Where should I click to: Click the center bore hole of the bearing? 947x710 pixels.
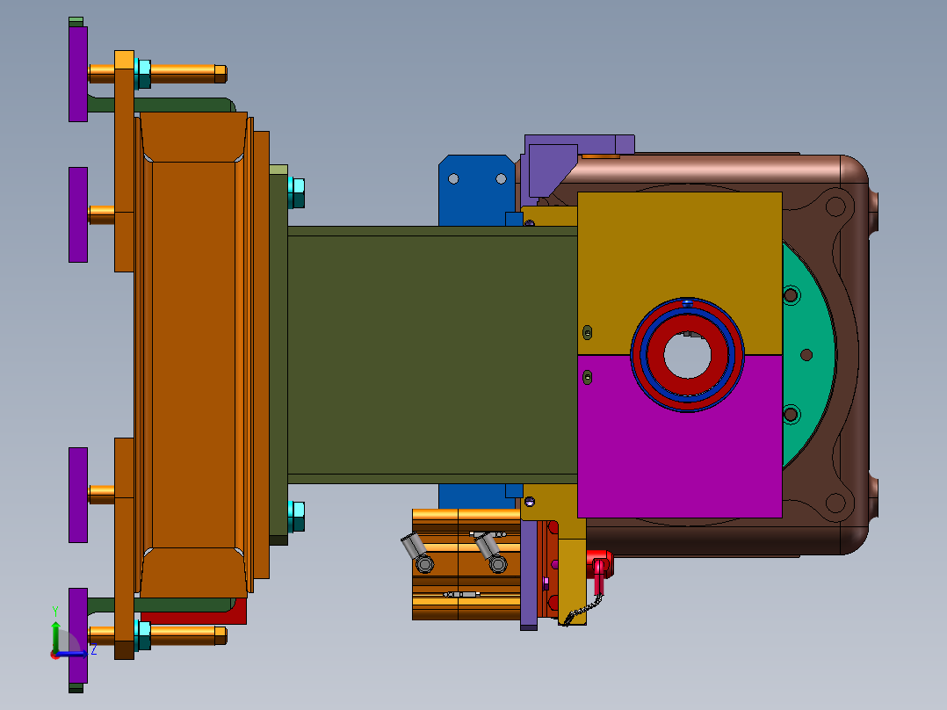687,354
